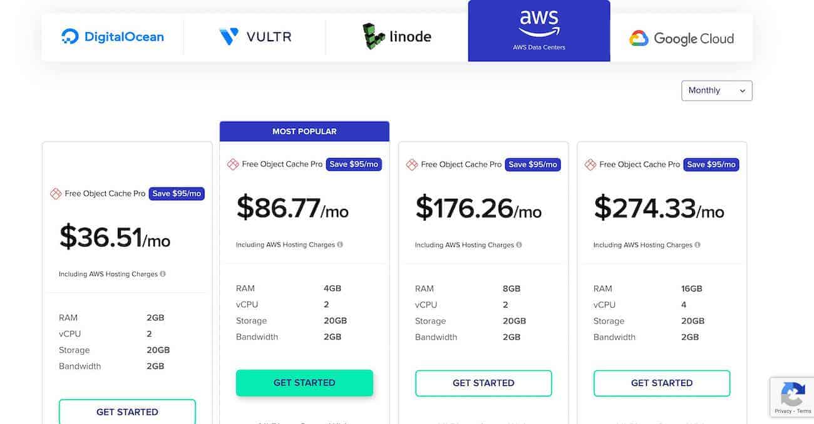The width and height of the screenshot is (814, 424).
Task: Click the info icon under the $86.77 price
Action: pyautogui.click(x=340, y=245)
